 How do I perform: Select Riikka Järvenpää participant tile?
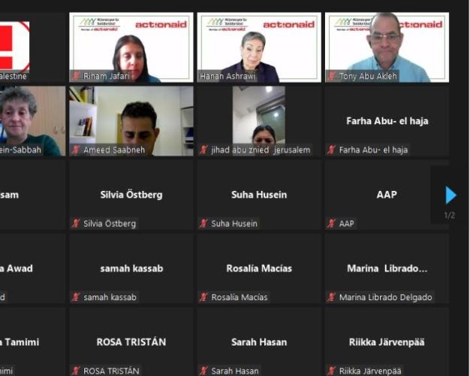[387, 341]
